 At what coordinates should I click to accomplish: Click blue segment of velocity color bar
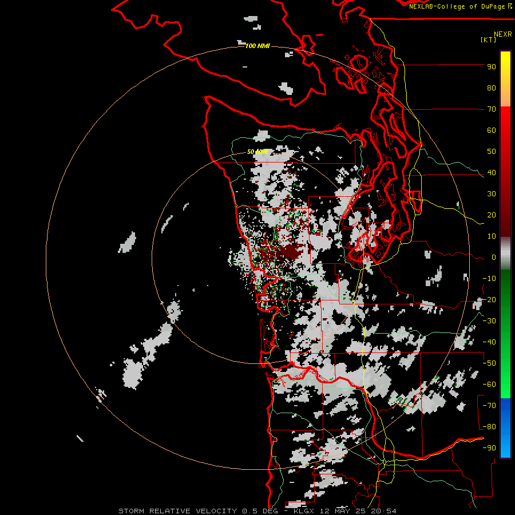coord(505,428)
